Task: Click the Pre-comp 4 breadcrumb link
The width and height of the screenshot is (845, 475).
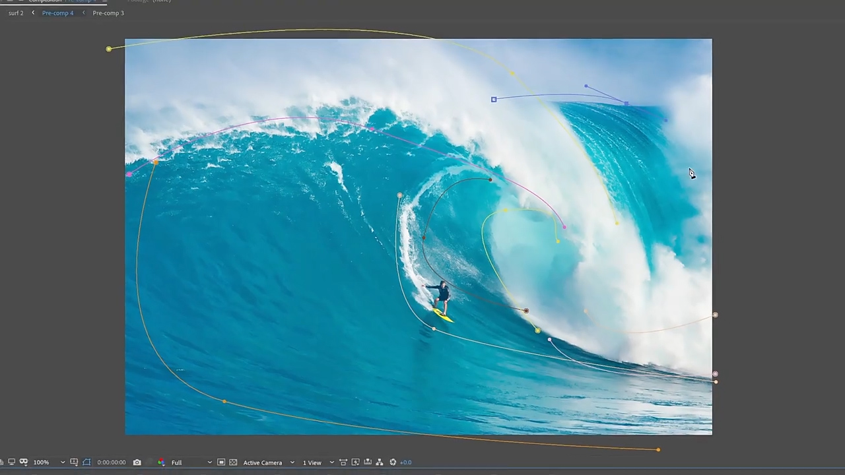Action: (57, 13)
